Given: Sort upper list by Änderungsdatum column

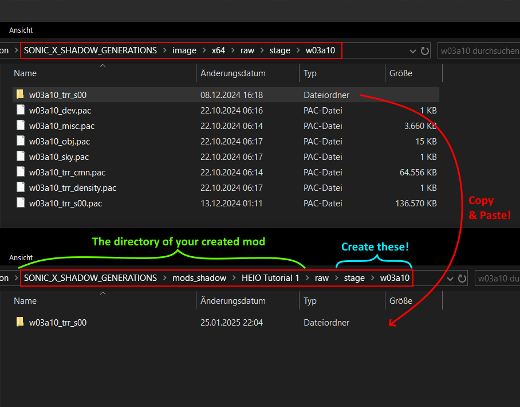Looking at the screenshot, I should click(x=233, y=73).
